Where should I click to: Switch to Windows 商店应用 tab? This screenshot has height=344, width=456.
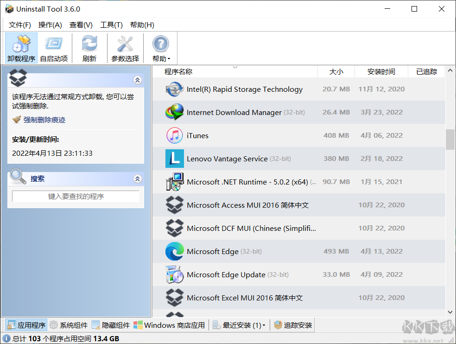click(x=169, y=325)
